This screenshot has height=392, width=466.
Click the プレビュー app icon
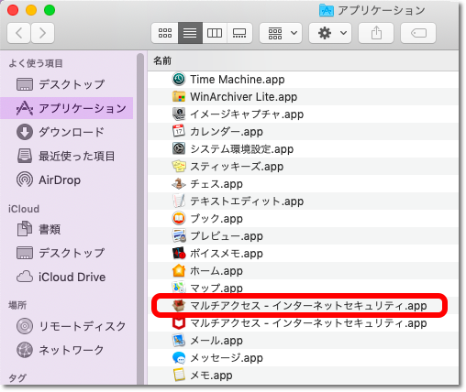[x=179, y=236]
